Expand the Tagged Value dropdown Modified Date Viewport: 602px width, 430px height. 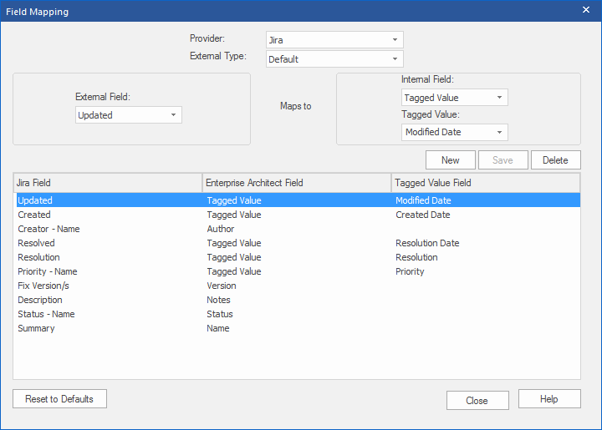[455, 132]
